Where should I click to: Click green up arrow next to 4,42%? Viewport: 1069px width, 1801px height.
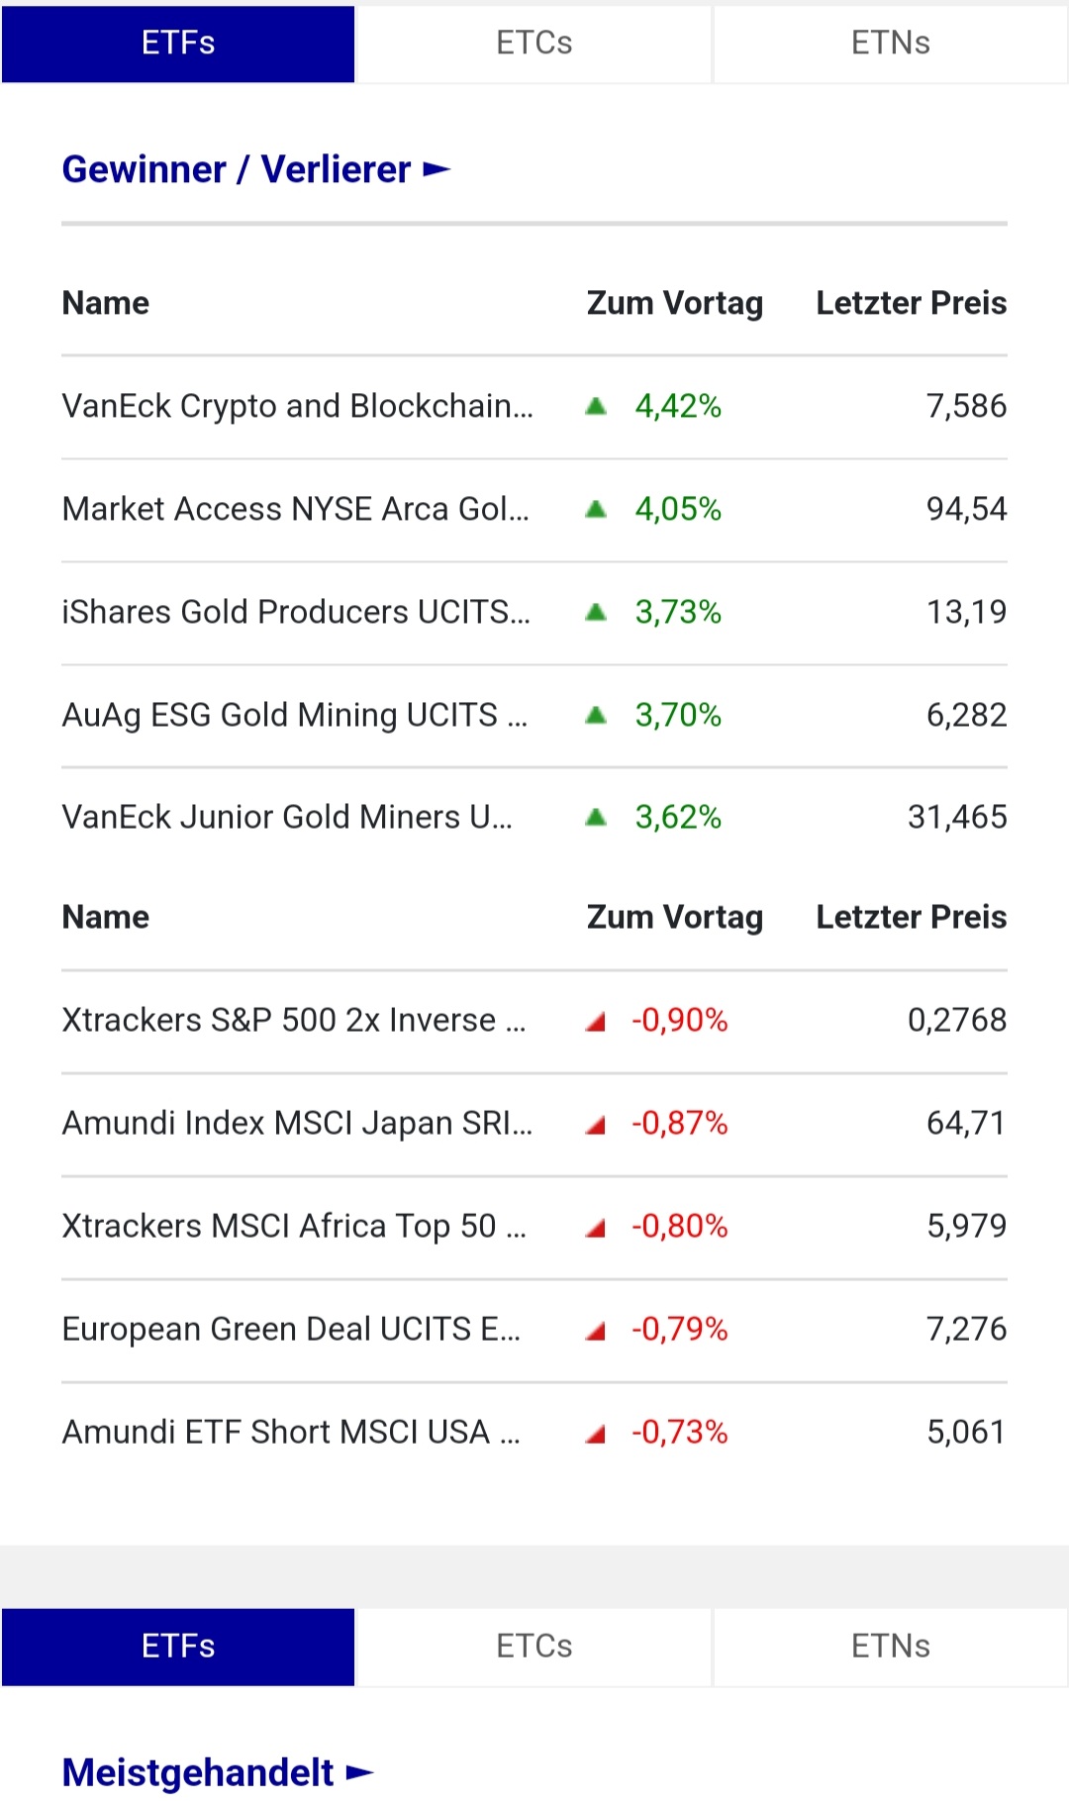tap(596, 406)
